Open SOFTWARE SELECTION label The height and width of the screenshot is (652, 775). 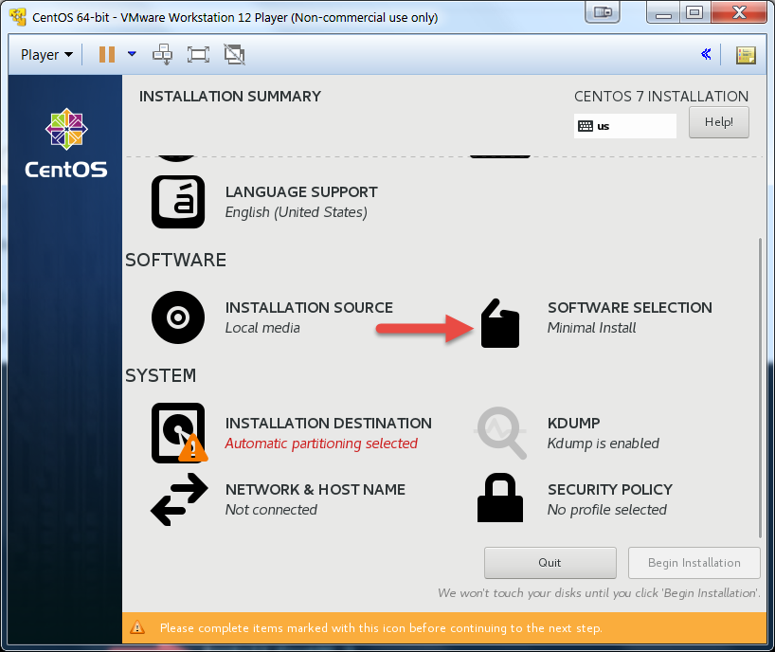tap(630, 307)
